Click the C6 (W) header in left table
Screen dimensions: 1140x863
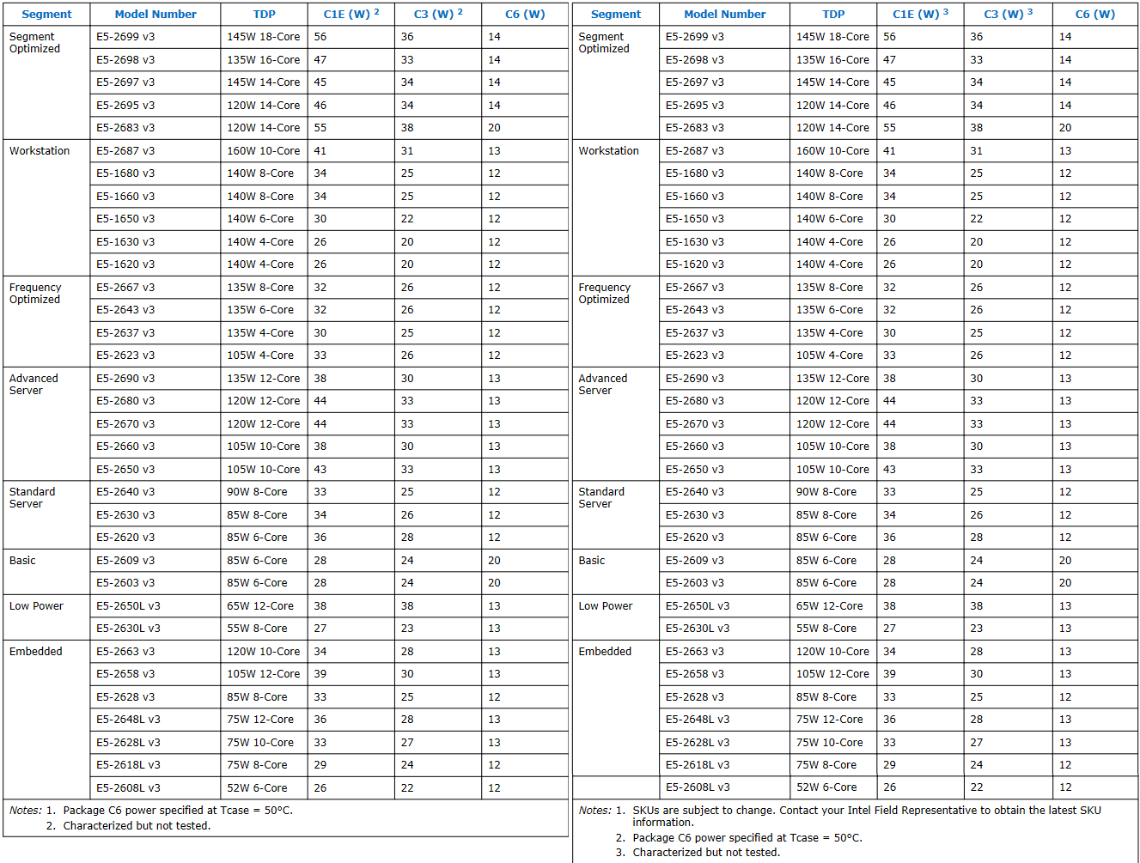525,15
